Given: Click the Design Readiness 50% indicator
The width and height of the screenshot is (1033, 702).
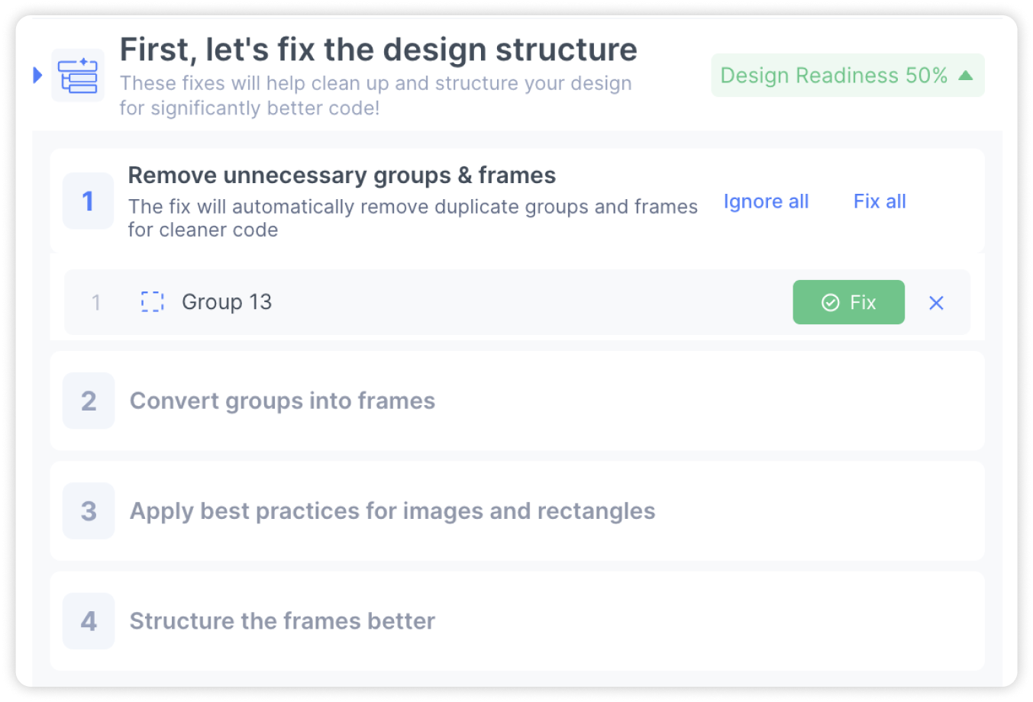Looking at the screenshot, I should pos(847,75).
